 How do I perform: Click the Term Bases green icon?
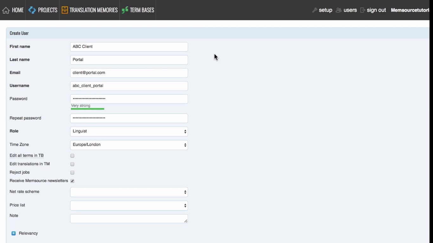[125, 10]
